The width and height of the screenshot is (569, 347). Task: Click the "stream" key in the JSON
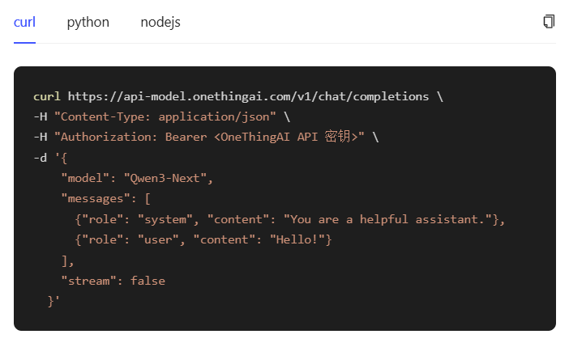click(88, 281)
